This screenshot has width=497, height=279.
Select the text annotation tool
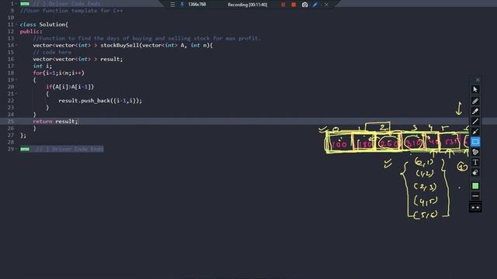pyautogui.click(x=474, y=162)
